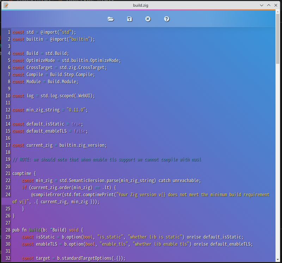This screenshot has width=282, height=263.
Task: Minimize the build.zig window
Action: [x=262, y=5]
